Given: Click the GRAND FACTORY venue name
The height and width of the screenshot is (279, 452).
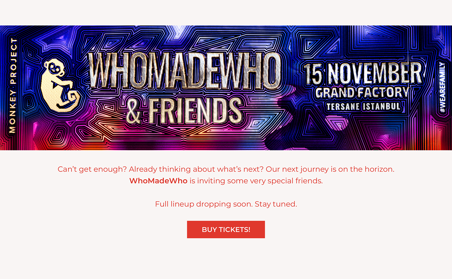Looking at the screenshot, I should [362, 92].
